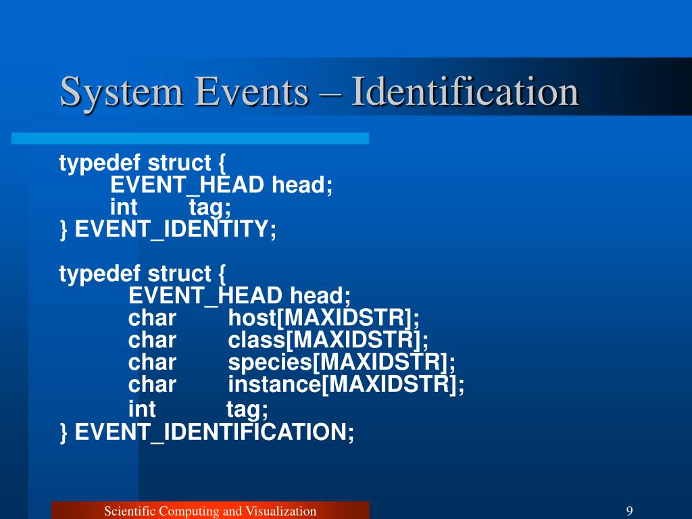692x519 pixels.
Task: Click 'EVENT_HEAD head;' in the EVENT_IDENTIFICATION struct
Action: pos(240,295)
